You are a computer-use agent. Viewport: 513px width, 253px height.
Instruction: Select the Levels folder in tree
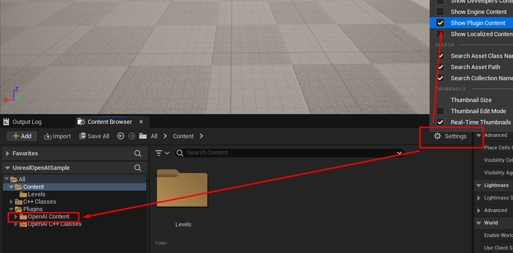click(32, 194)
